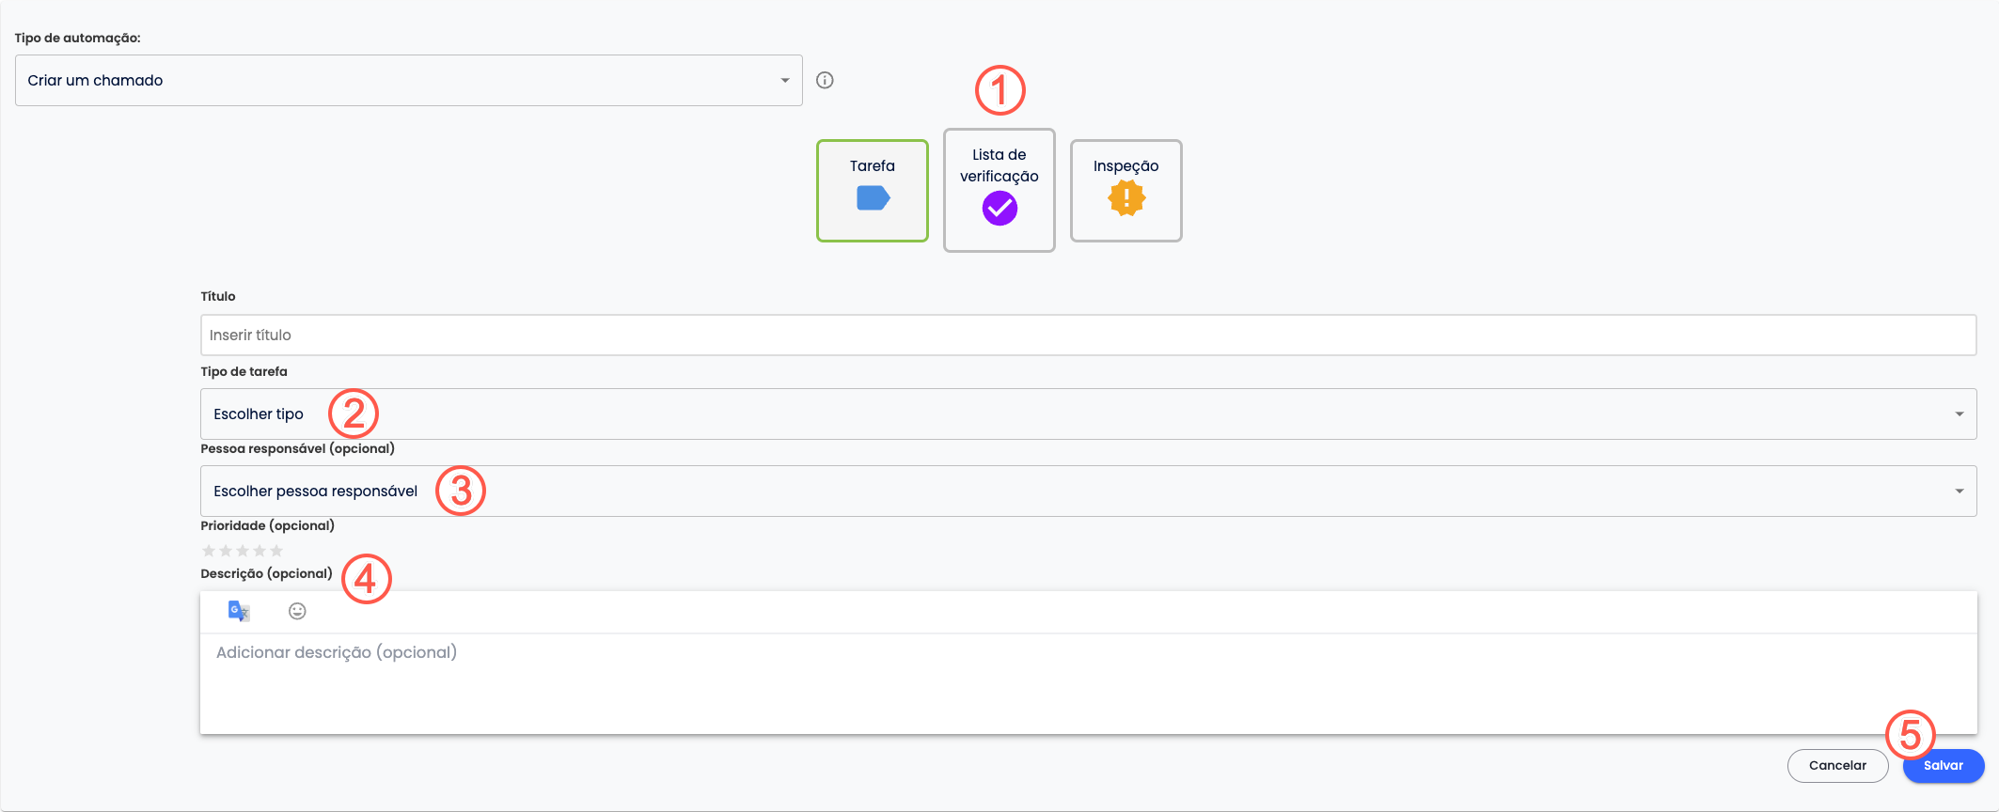
Task: Click the purple checkmark verification icon
Action: [x=999, y=209]
